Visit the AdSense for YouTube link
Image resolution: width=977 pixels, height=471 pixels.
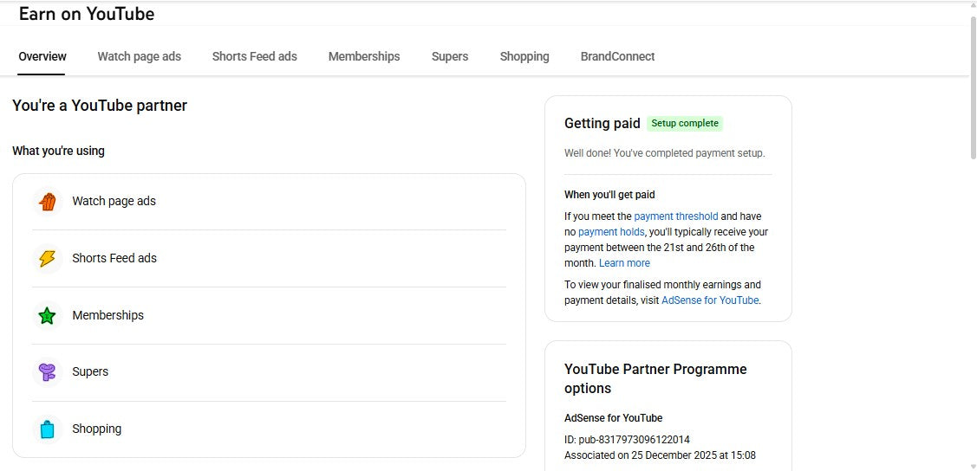[x=710, y=300]
